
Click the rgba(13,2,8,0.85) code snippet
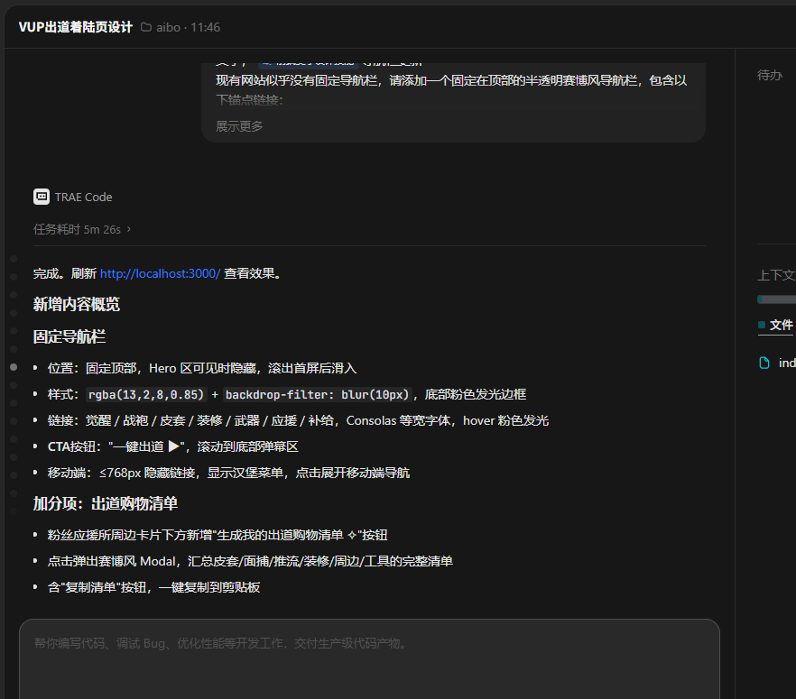point(146,394)
